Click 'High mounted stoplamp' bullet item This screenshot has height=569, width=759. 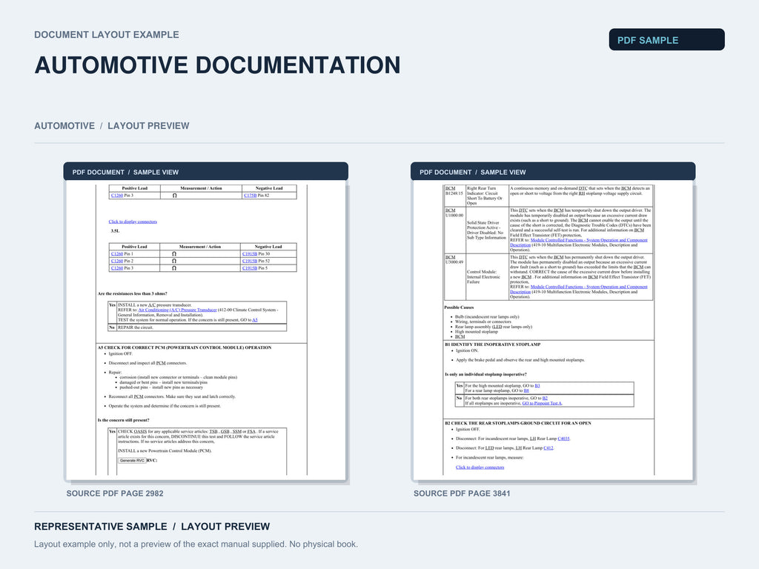point(476,331)
